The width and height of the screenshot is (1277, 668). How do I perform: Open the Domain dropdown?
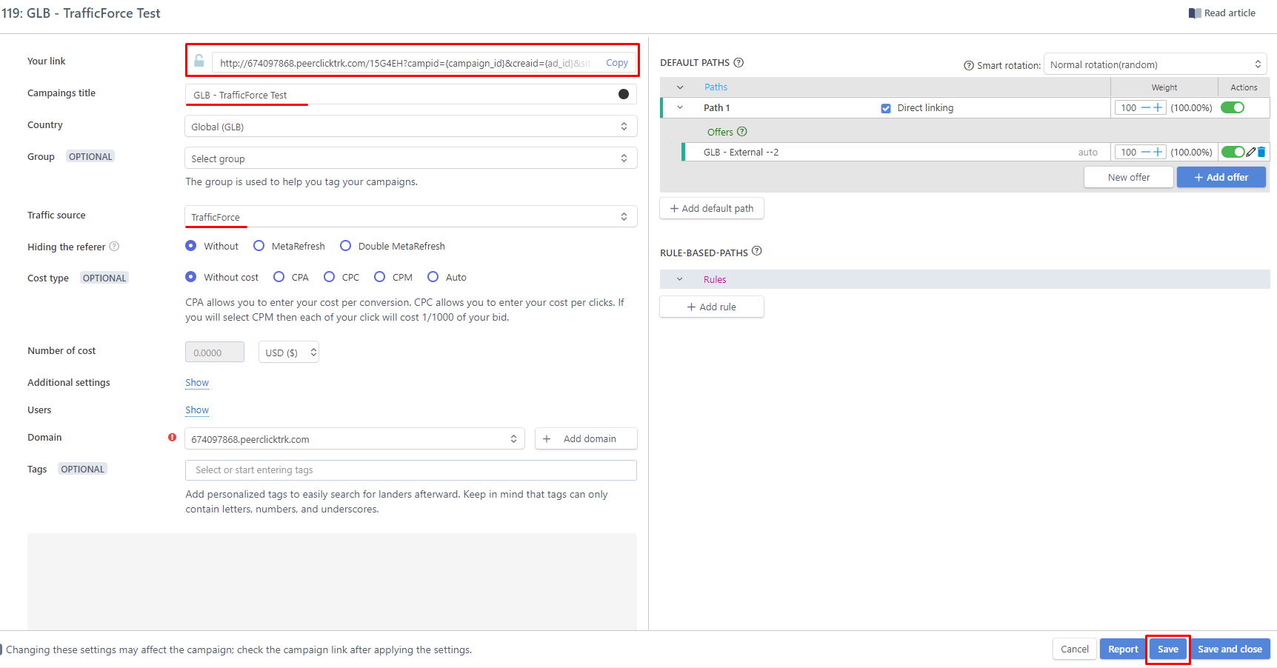click(x=354, y=439)
